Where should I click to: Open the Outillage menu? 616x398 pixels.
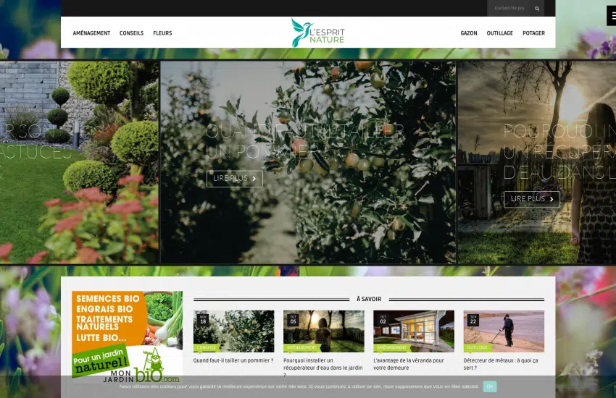click(500, 33)
